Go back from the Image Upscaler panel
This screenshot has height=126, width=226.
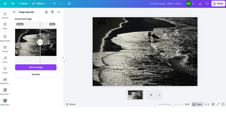[14, 12]
